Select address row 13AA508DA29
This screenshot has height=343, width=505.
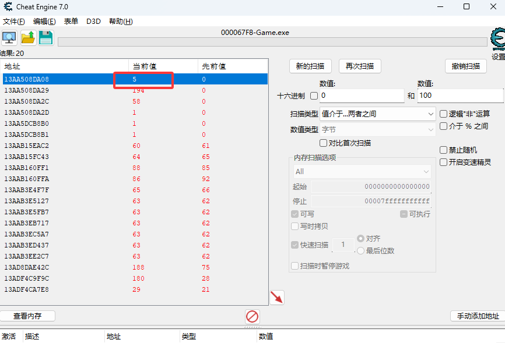click(135, 90)
